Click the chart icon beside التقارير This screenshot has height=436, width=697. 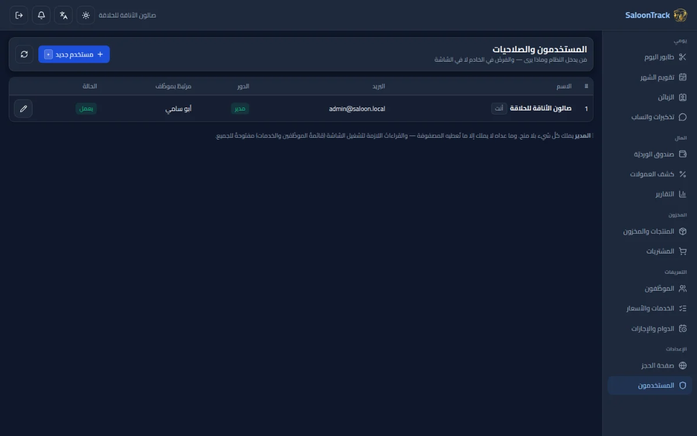(x=682, y=194)
